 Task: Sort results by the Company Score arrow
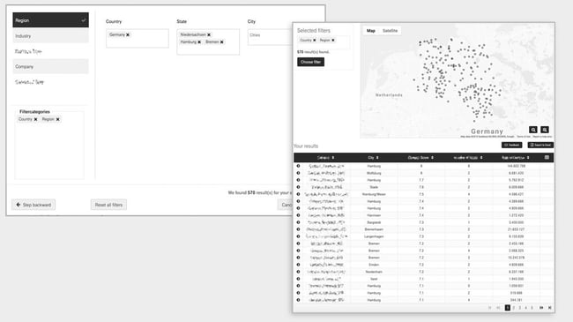432,158
